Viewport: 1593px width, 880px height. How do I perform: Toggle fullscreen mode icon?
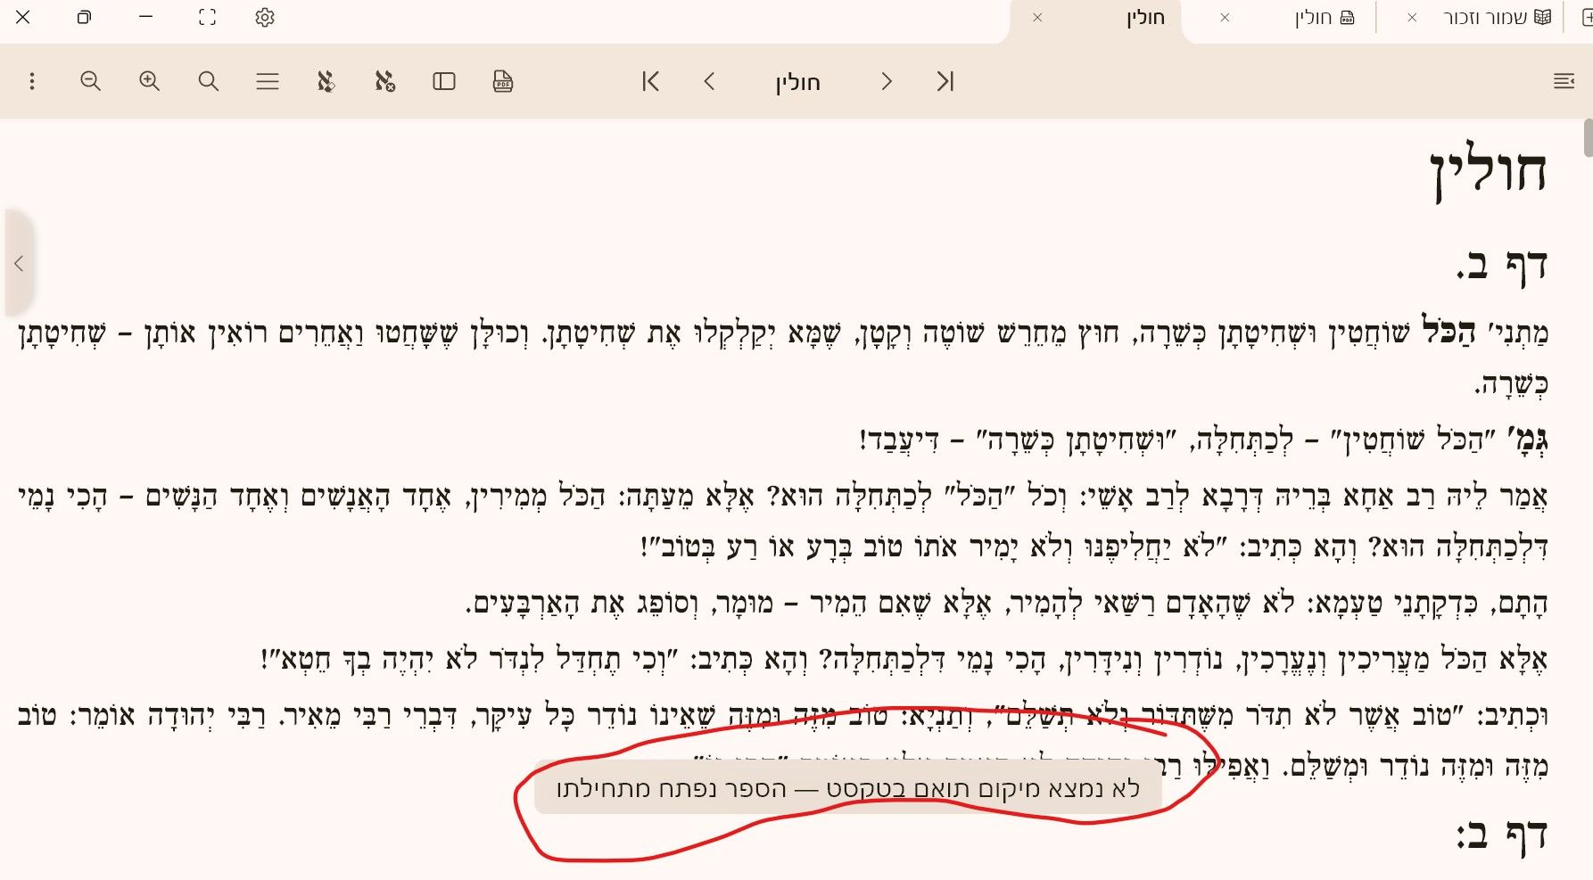(207, 18)
